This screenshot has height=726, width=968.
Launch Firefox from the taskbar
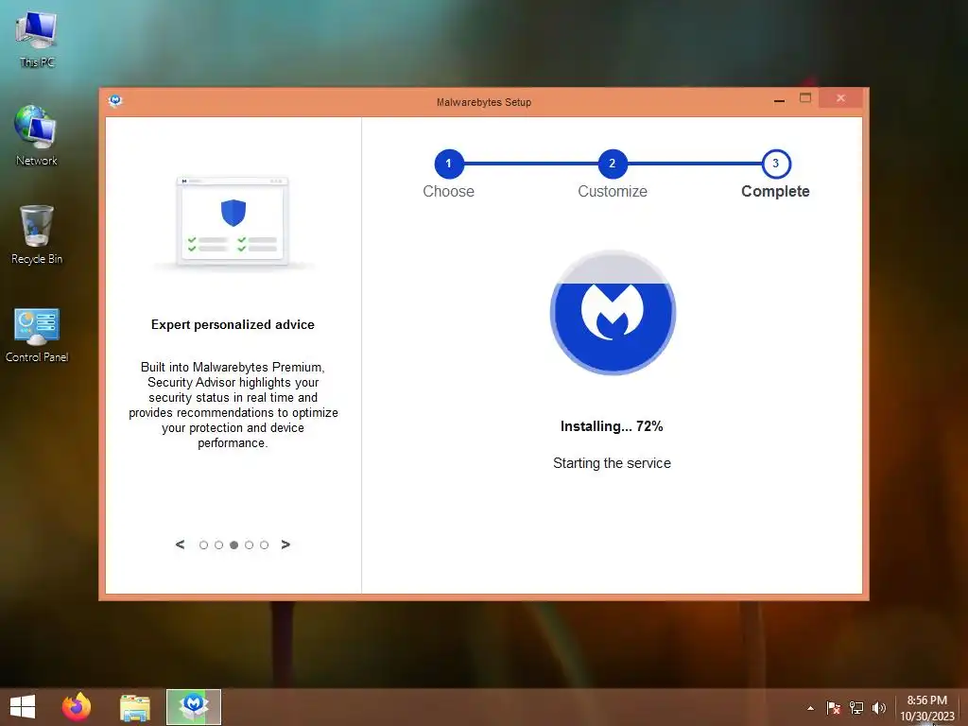tap(77, 707)
